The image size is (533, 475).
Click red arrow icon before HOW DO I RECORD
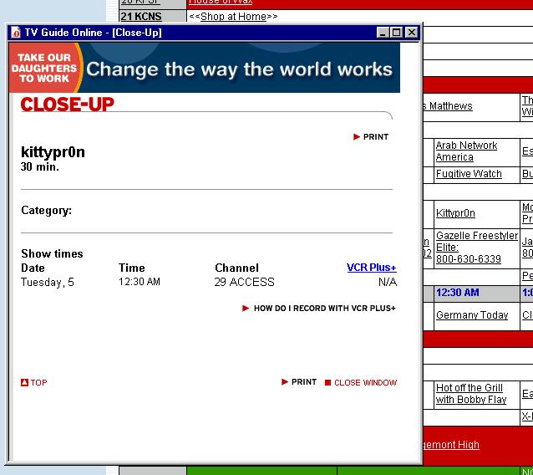(246, 309)
